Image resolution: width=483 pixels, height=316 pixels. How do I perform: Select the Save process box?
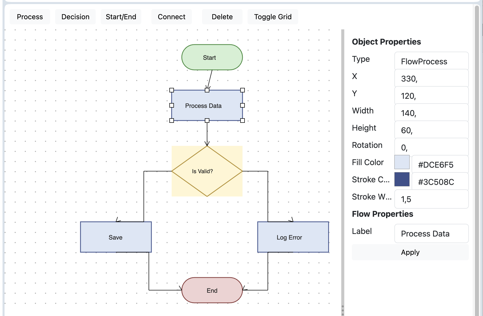116,237
